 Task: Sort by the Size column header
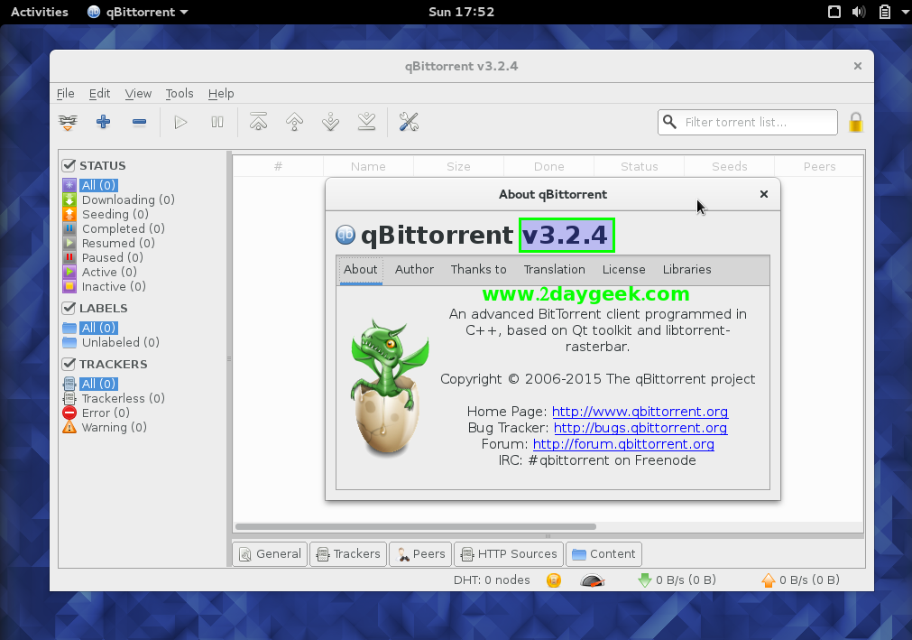(x=458, y=166)
